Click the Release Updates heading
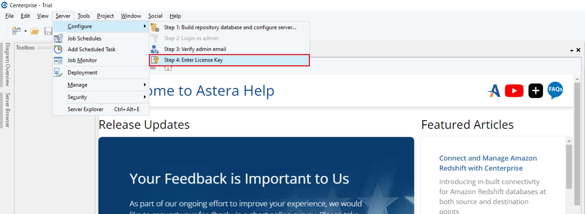The width and height of the screenshot is (585, 214). (x=144, y=125)
